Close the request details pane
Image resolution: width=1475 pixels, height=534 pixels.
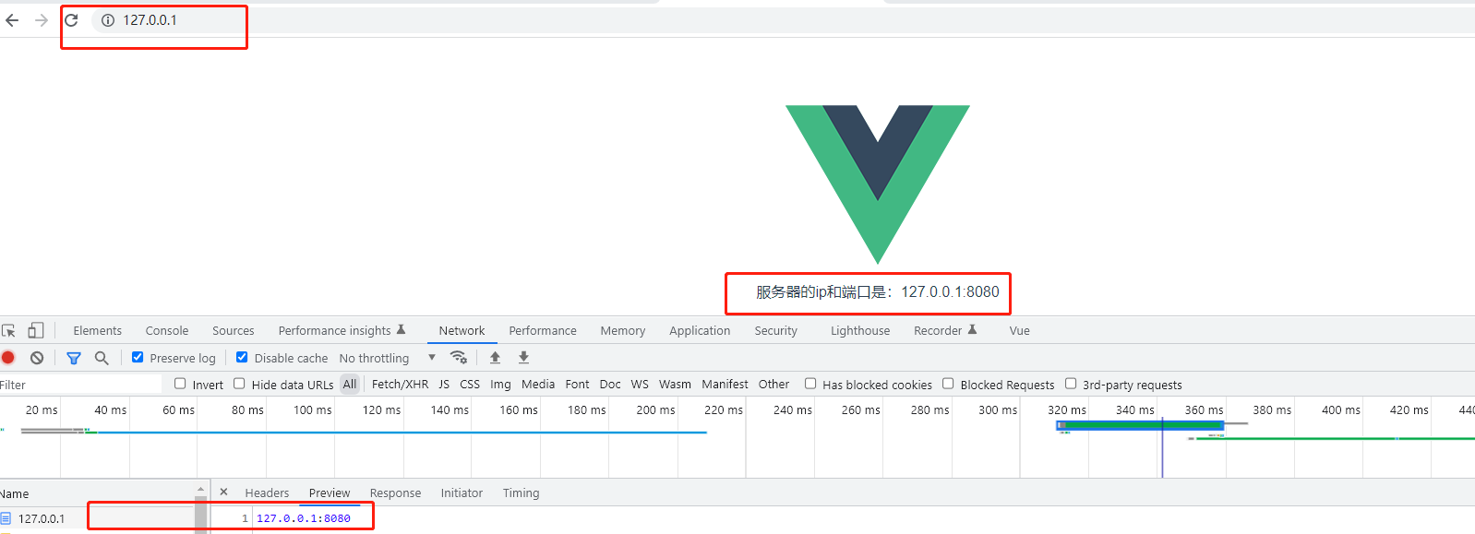tap(223, 492)
